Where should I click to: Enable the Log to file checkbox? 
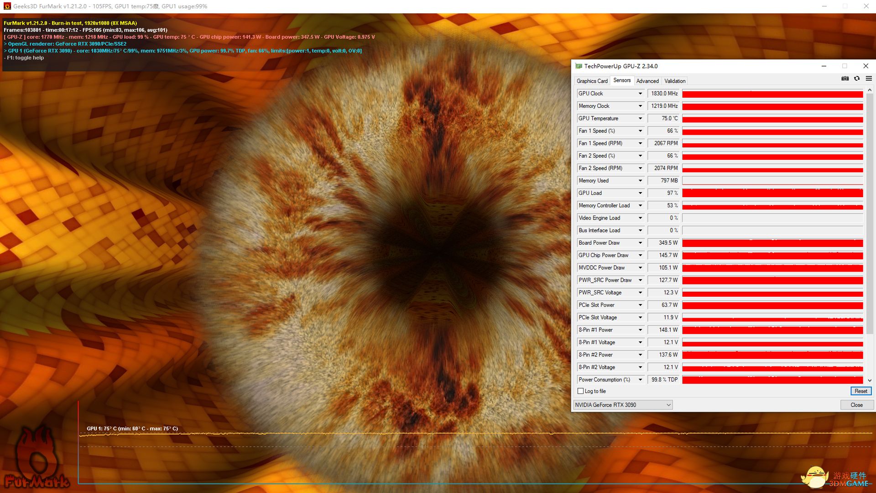pos(580,391)
